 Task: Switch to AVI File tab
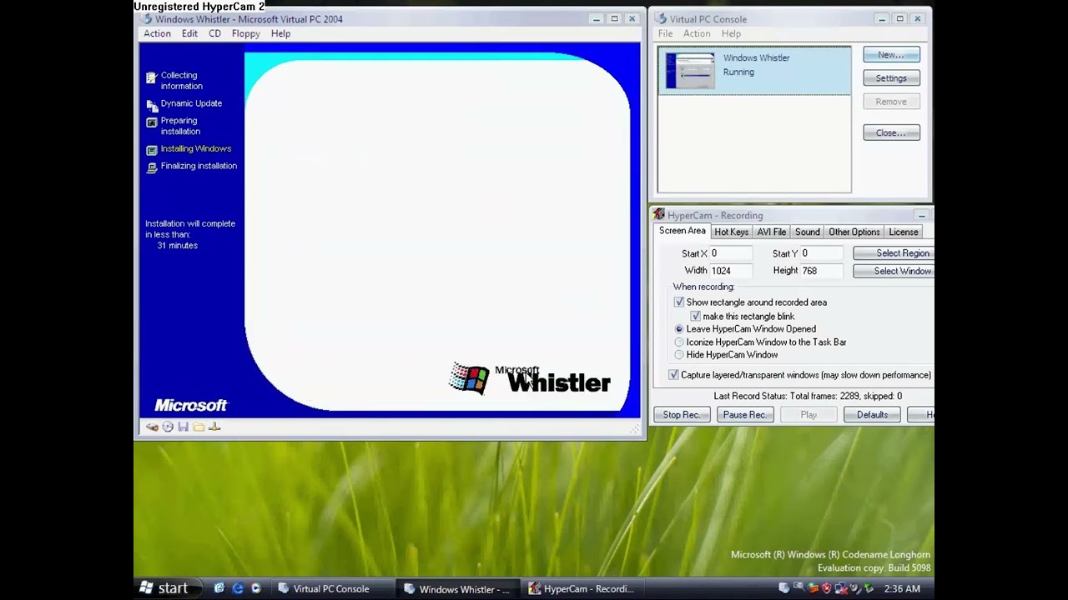click(x=771, y=232)
